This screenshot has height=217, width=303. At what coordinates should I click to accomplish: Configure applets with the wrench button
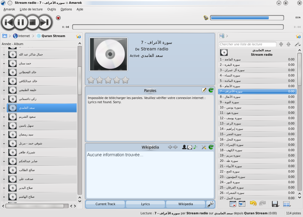210,204
